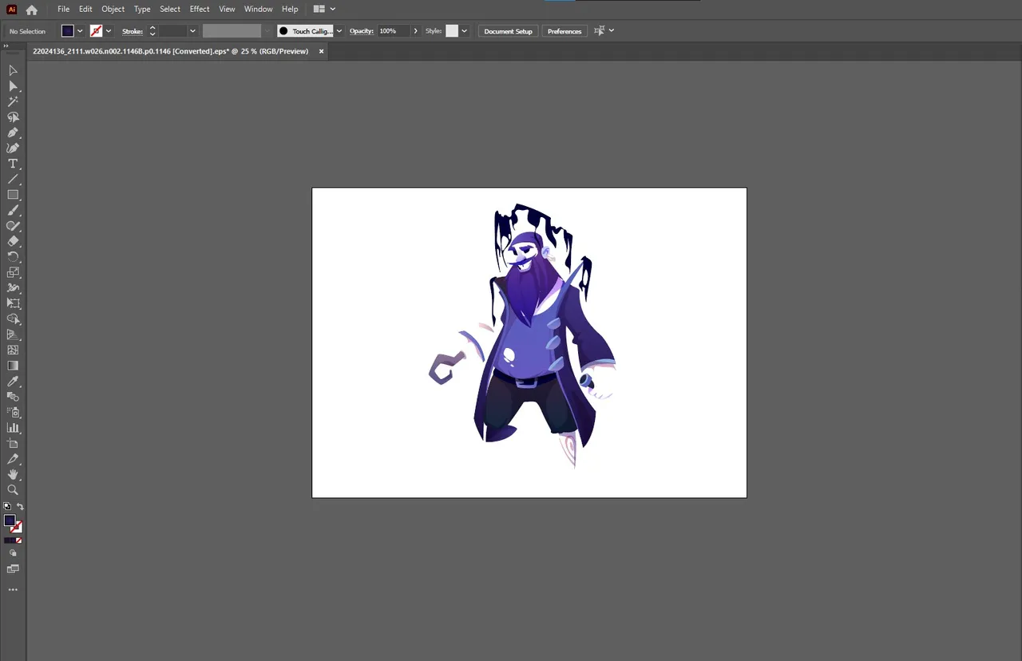Open the stroke color dropdown
Viewport: 1022px width, 661px height.
pyautogui.click(x=109, y=31)
